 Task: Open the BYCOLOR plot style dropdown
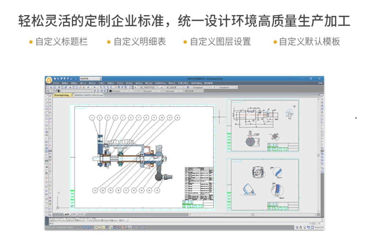tap(194, 91)
